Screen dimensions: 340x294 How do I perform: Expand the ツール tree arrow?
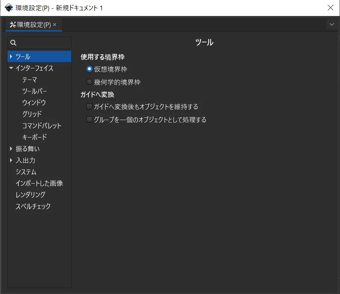(x=11, y=56)
